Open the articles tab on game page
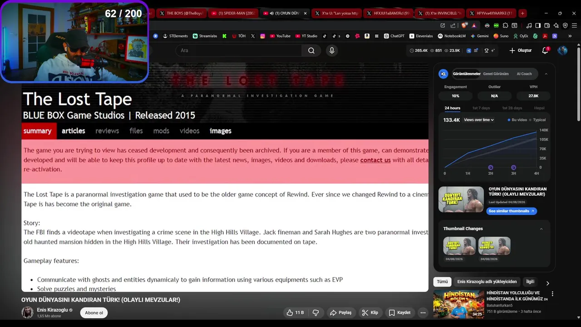Viewport: 581px width, 327px height. [x=74, y=131]
